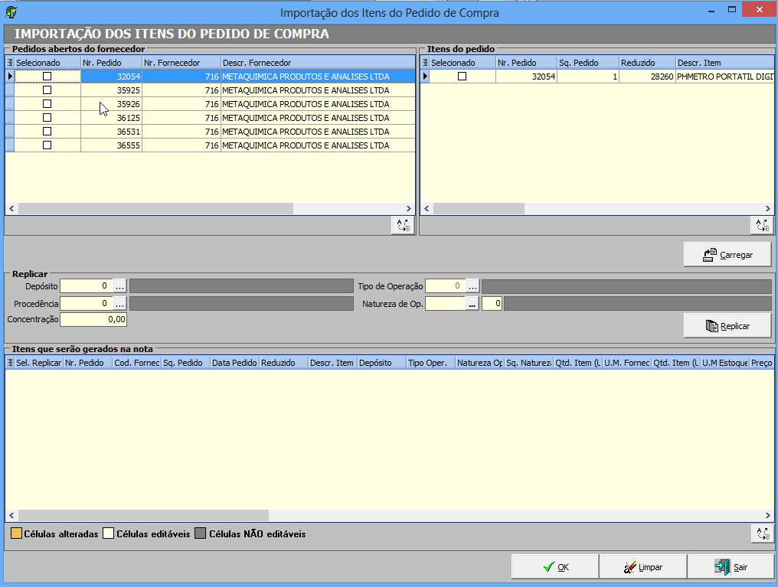Viewport: 778px width, 587px height.
Task: Click the Carregar load button
Action: click(x=727, y=255)
